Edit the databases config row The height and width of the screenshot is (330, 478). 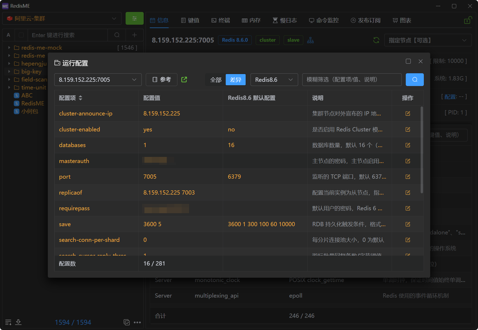point(408,145)
